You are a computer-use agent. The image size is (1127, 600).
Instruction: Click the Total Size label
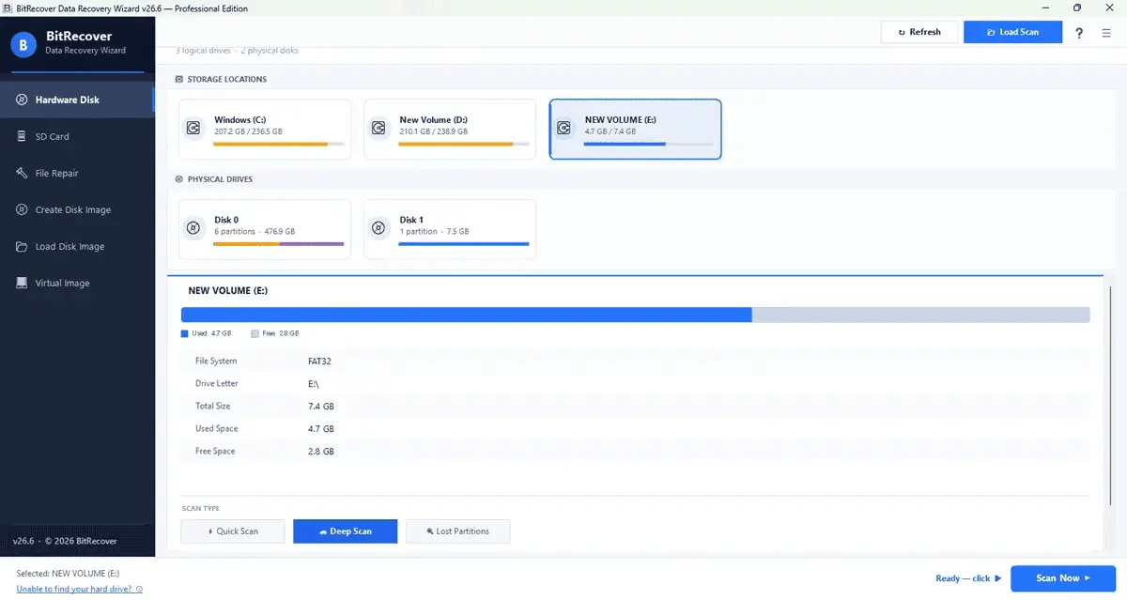(212, 406)
